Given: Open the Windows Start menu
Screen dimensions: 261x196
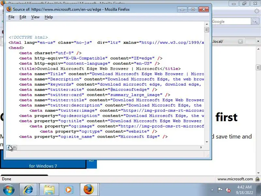Looking at the screenshot, I should [x=9, y=189].
